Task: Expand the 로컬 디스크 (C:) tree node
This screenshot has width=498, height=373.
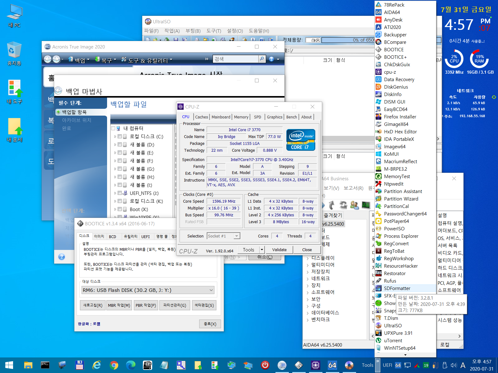Action: (x=115, y=136)
